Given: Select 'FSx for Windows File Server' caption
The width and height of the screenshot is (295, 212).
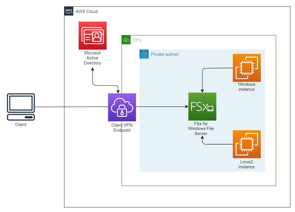Looking at the screenshot, I should [x=201, y=129].
